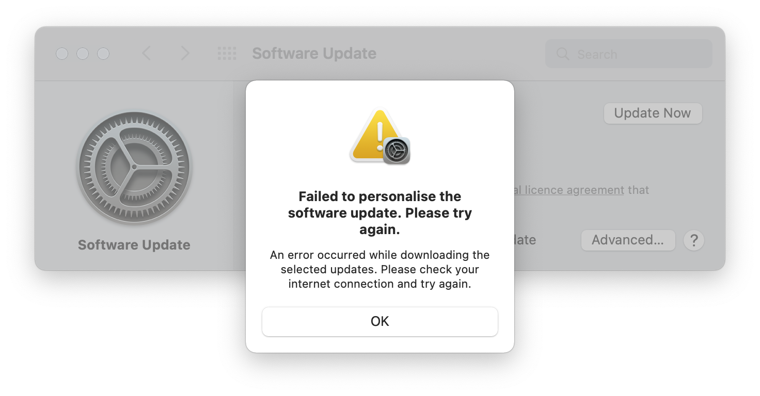Click the Software Update label under the gear

pyautogui.click(x=134, y=245)
